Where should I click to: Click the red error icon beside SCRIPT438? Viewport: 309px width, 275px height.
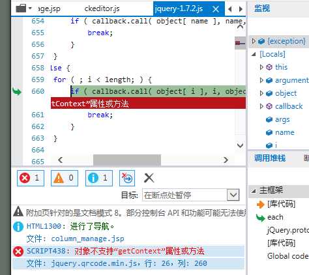pyautogui.click(x=18, y=252)
